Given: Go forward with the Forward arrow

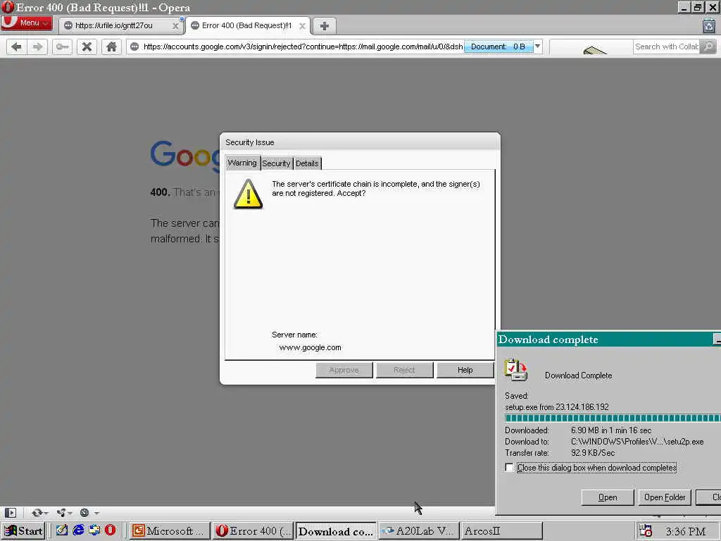Looking at the screenshot, I should [38, 46].
